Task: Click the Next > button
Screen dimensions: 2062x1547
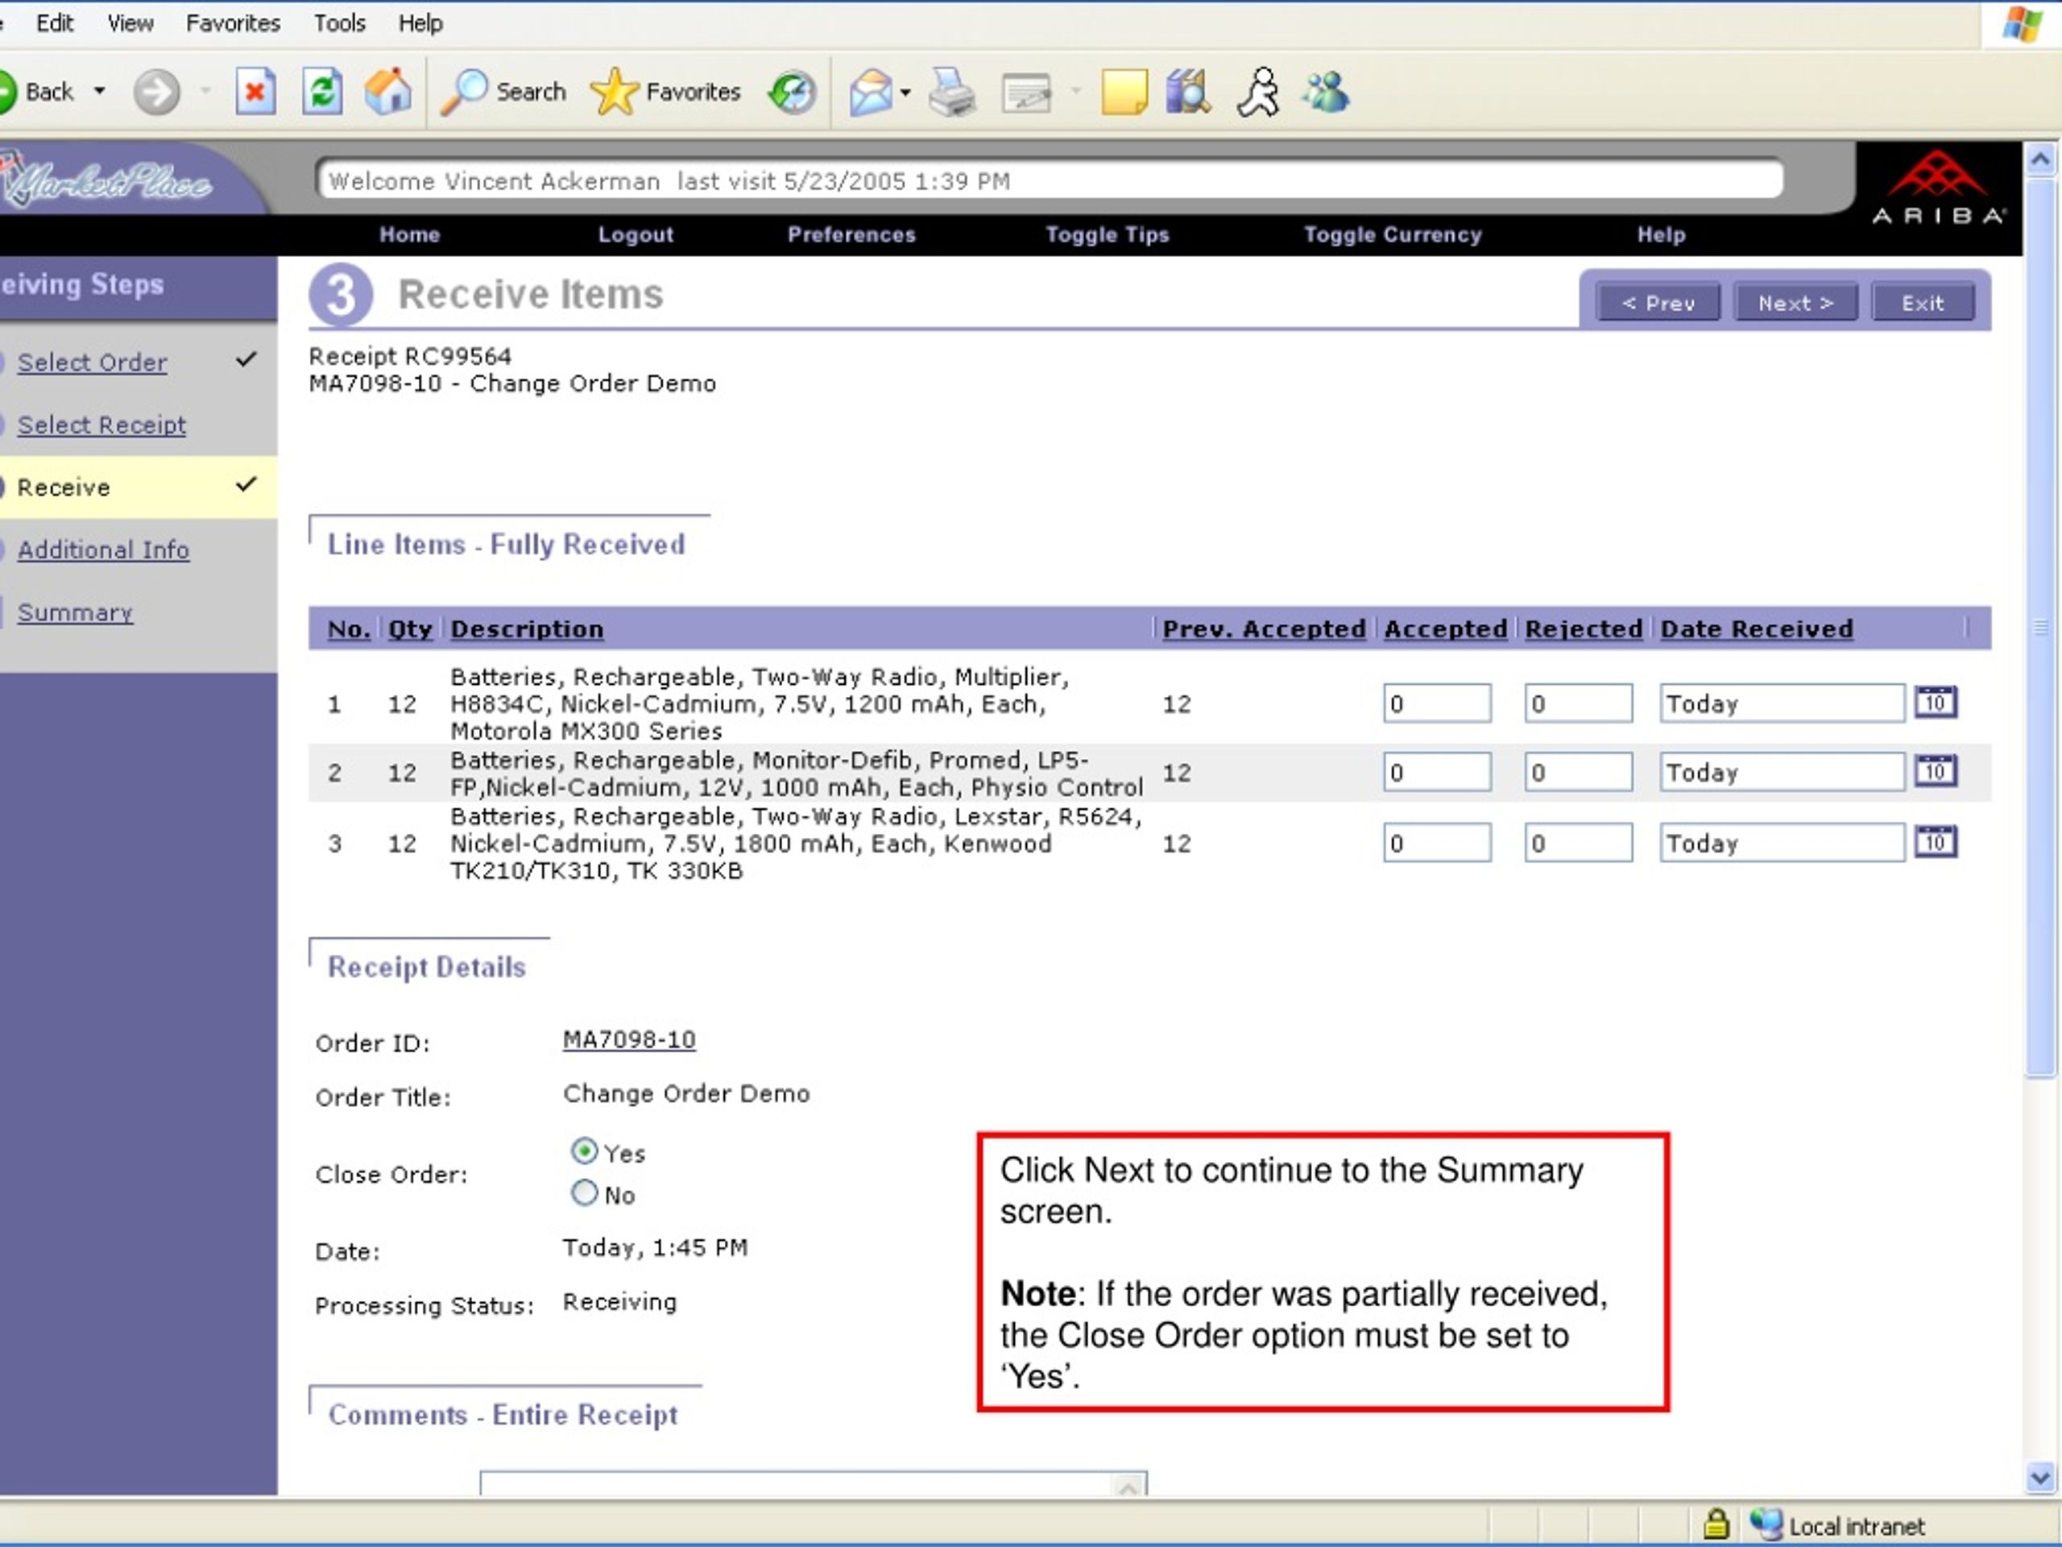Action: 1795,303
